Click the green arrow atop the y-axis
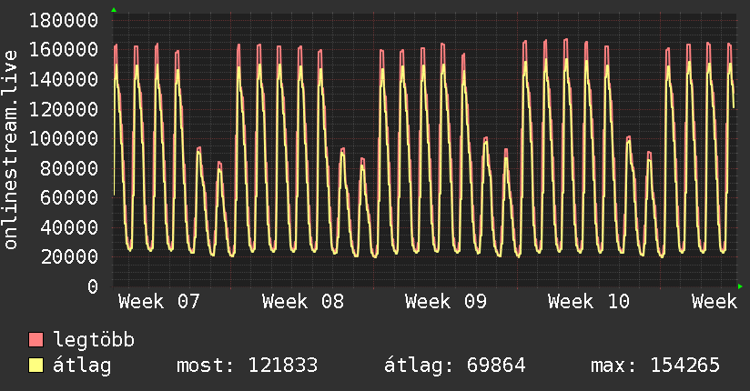The width and height of the screenshot is (750, 391). click(114, 10)
